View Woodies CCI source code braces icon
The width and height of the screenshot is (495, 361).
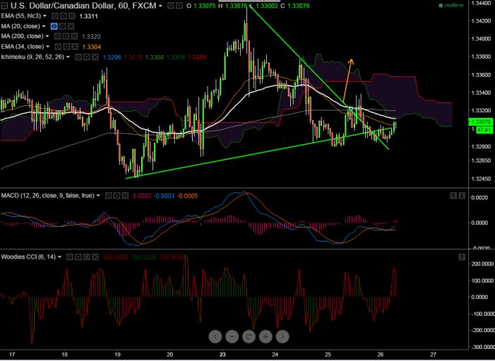[87, 257]
